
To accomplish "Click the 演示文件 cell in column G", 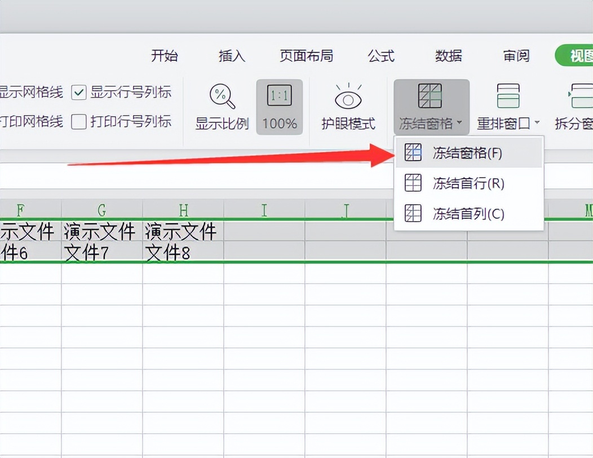I will click(101, 231).
